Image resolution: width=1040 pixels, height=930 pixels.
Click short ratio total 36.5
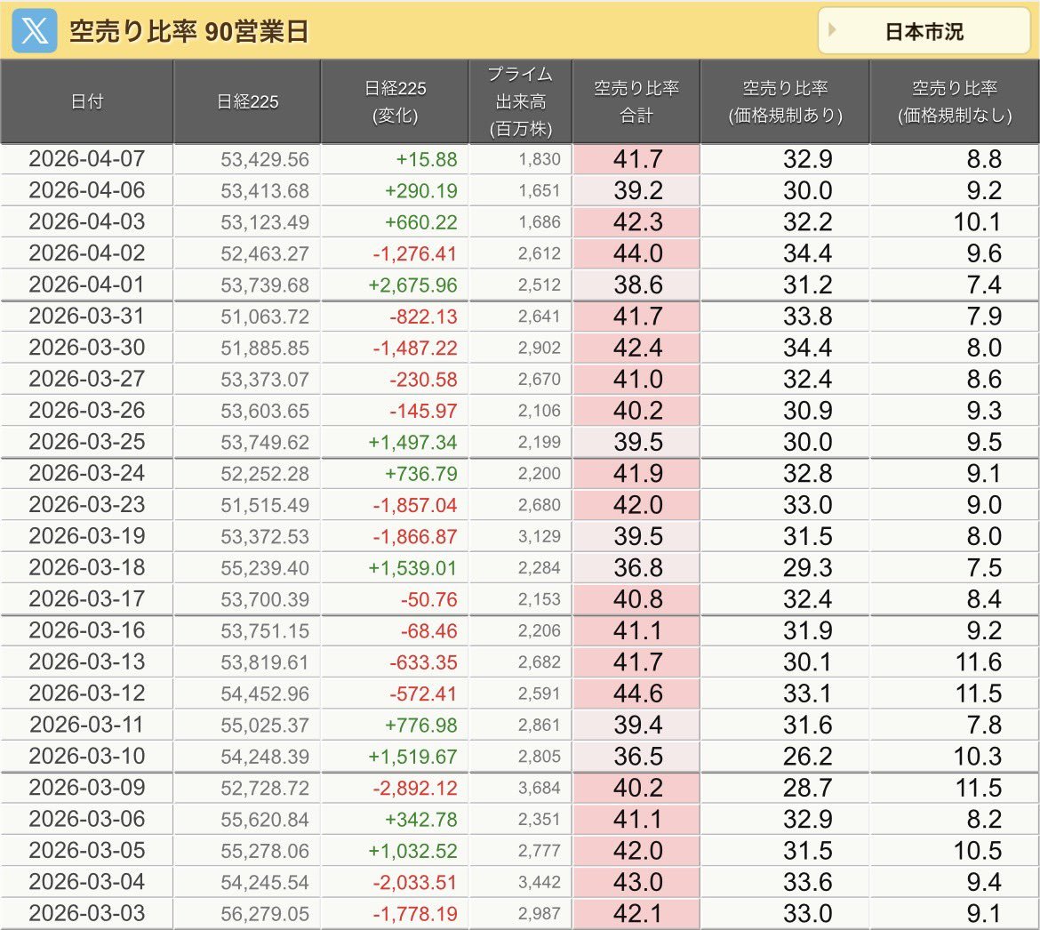click(x=638, y=757)
